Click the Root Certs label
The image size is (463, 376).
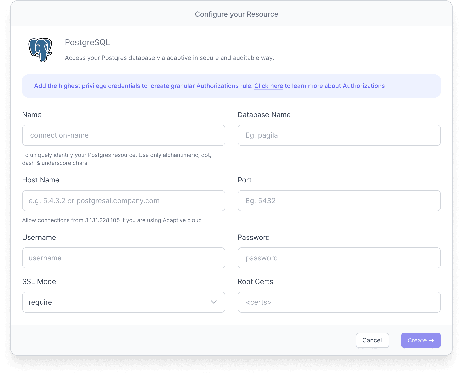click(x=255, y=281)
